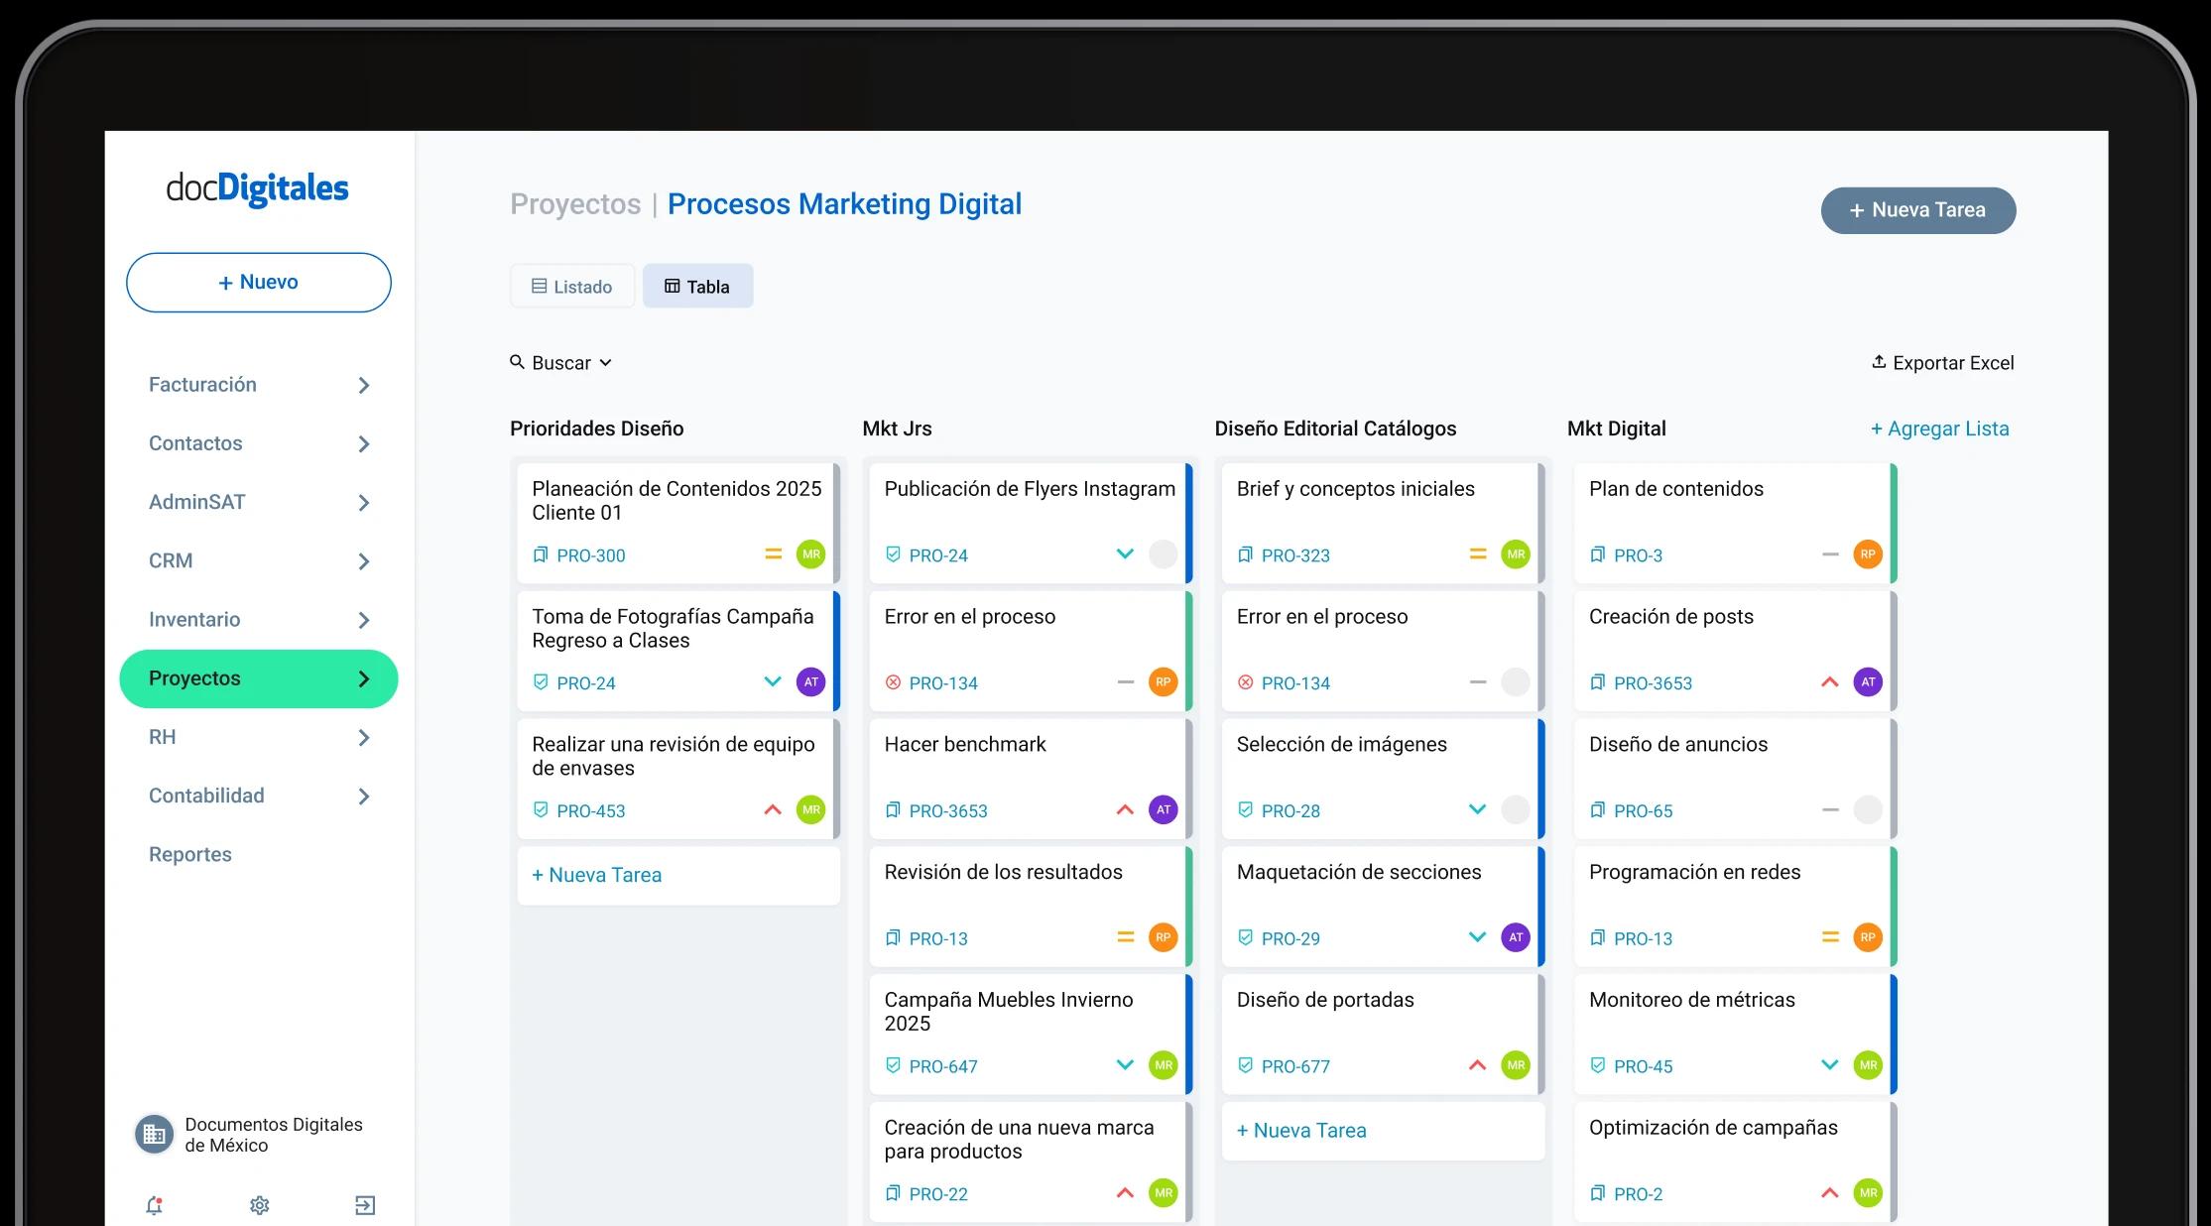Click the Agregar Lista link
Screen dimensions: 2211x1226
[1939, 429]
